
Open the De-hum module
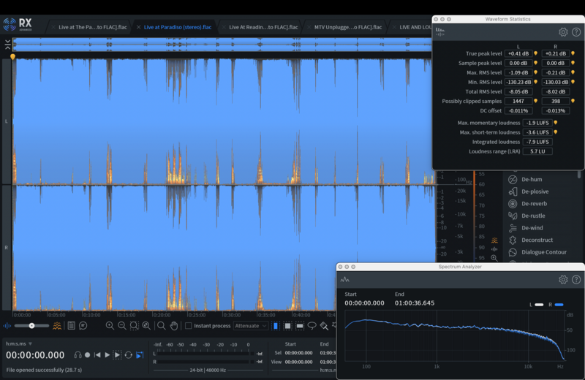(x=531, y=179)
